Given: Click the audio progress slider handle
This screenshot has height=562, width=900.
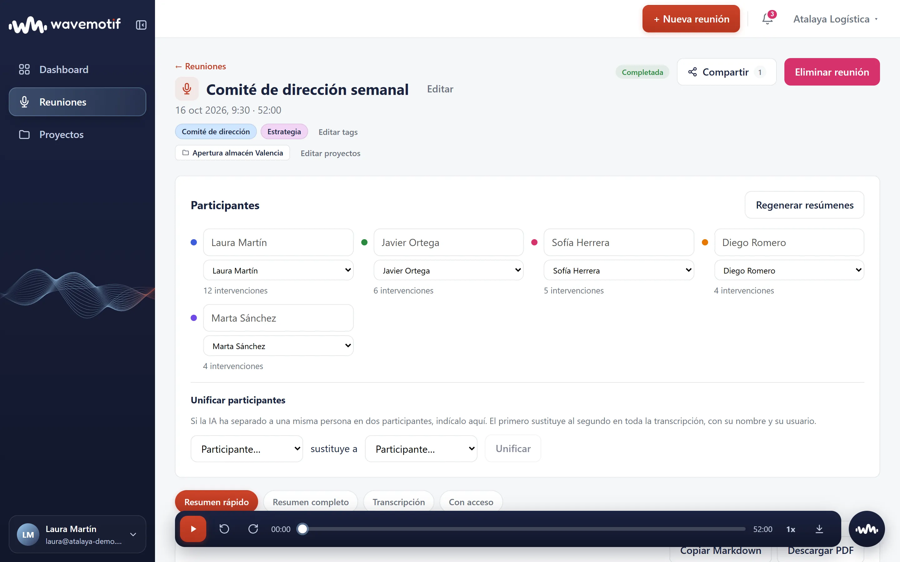Looking at the screenshot, I should click(303, 529).
